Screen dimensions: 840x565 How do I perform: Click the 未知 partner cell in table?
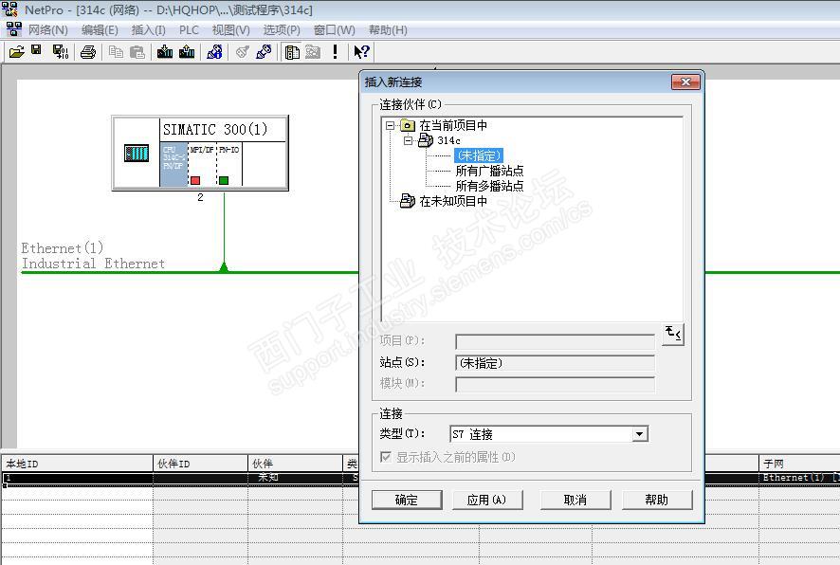pos(295,478)
